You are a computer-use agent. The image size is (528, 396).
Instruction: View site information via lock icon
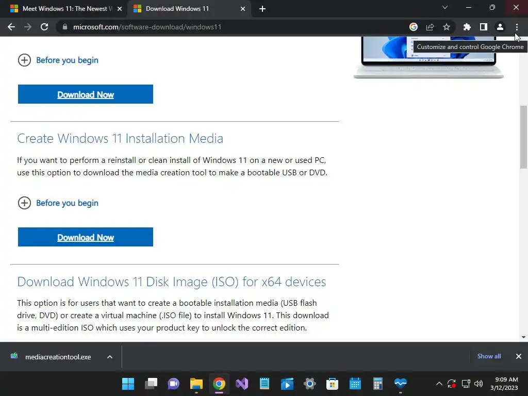click(x=65, y=27)
